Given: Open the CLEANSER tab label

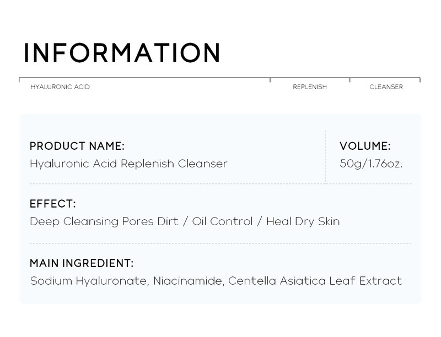Looking at the screenshot, I should pos(386,87).
